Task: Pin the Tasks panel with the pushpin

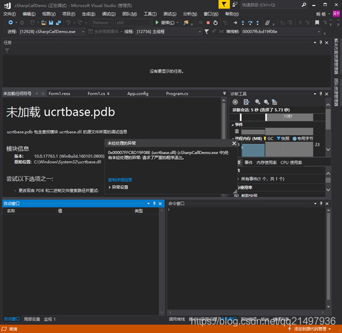Action: (320, 43)
